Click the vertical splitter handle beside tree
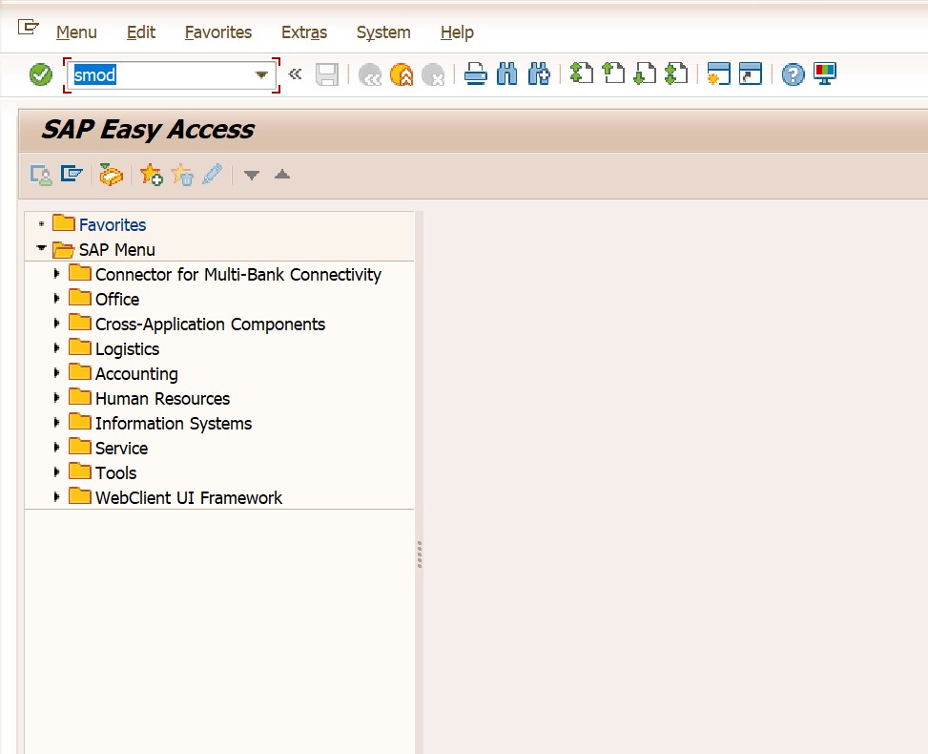This screenshot has height=754, width=928. (419, 555)
